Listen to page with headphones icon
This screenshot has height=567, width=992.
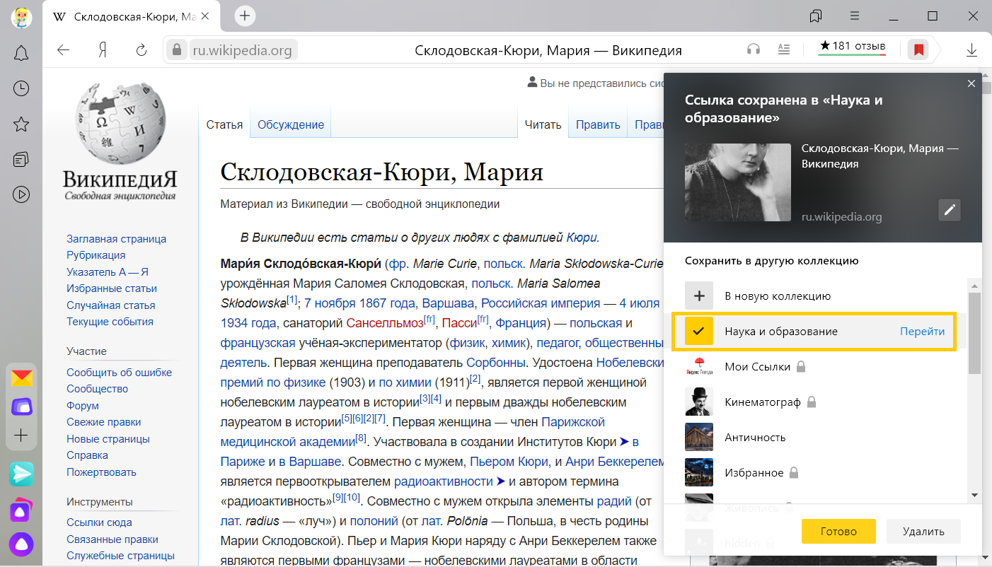754,50
